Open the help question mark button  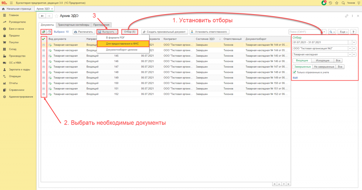[x=353, y=32]
